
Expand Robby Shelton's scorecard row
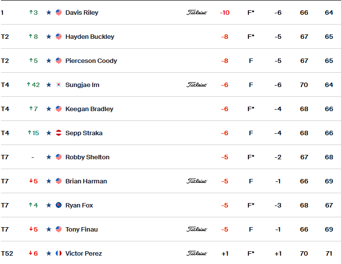(x=170, y=157)
